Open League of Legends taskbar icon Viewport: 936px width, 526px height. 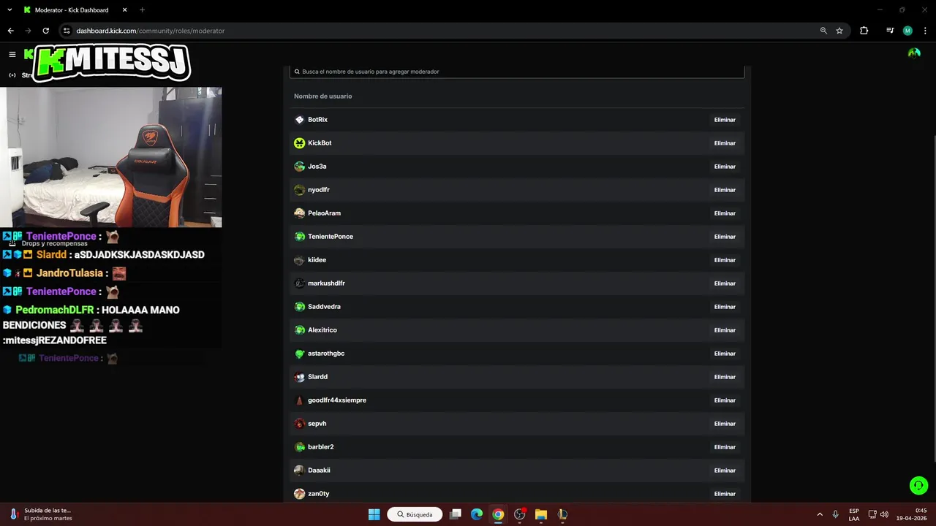(x=562, y=514)
